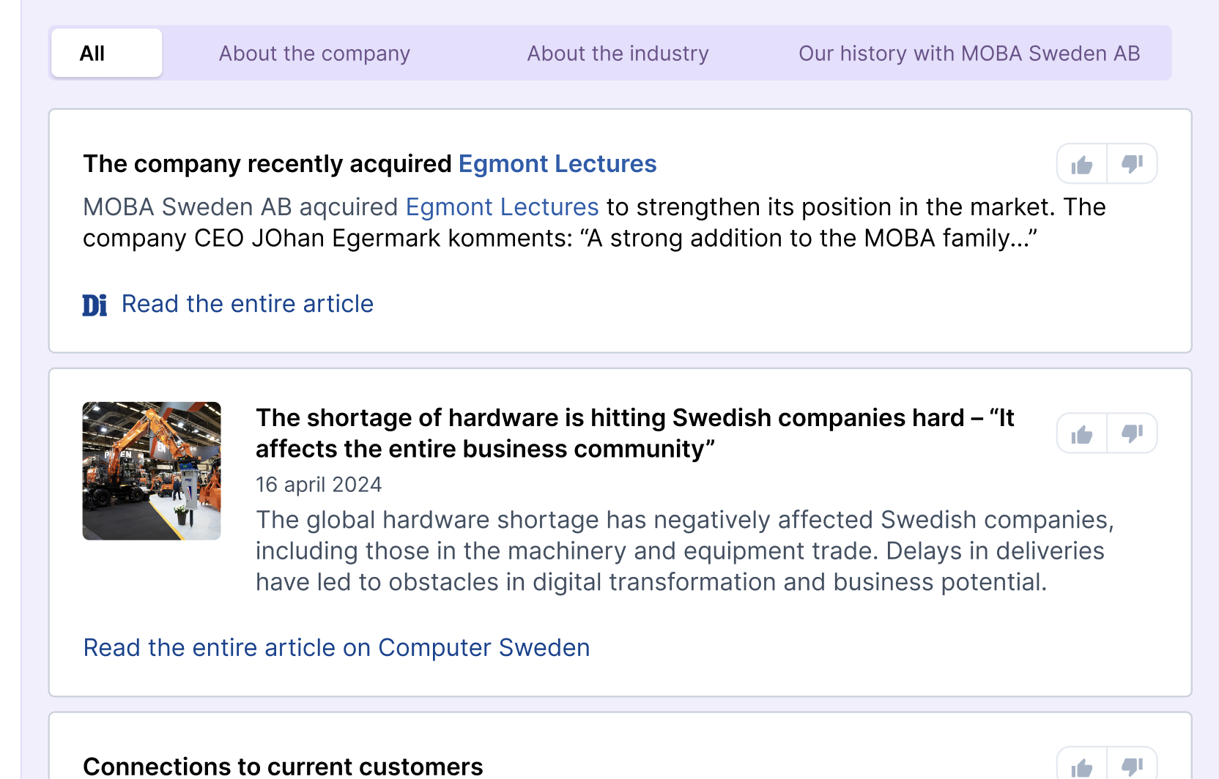Open Egmont Lectures link in card heading

557,164
